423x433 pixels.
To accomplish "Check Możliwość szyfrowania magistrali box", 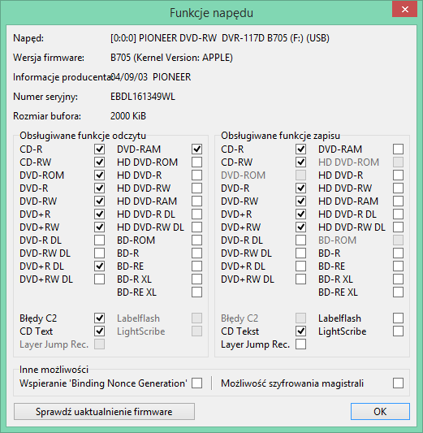I will 398,383.
